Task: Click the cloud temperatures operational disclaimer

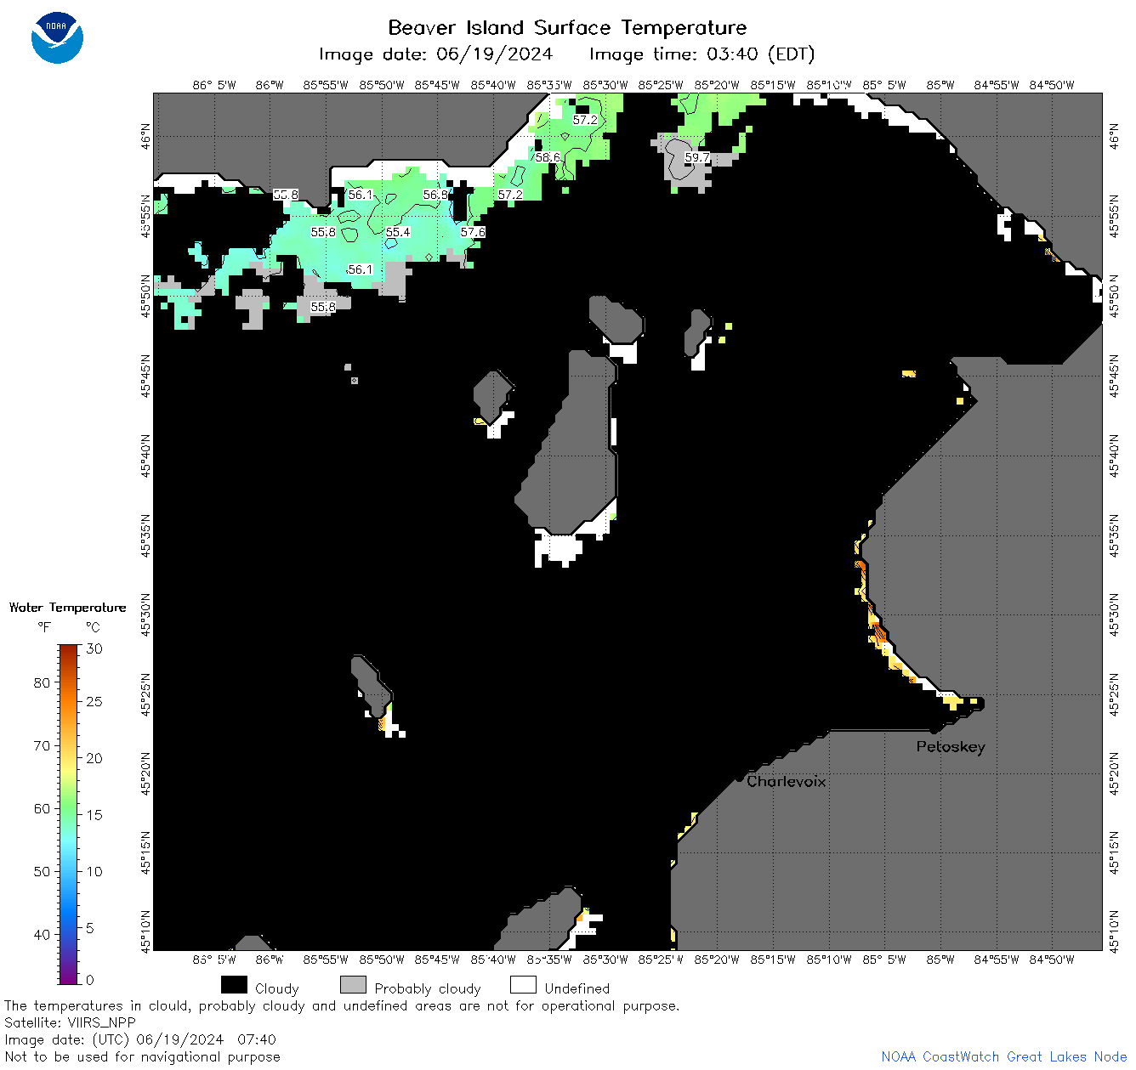Action: coord(342,1005)
